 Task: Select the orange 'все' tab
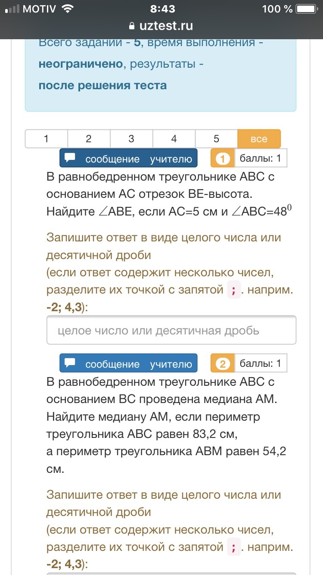[259, 139]
